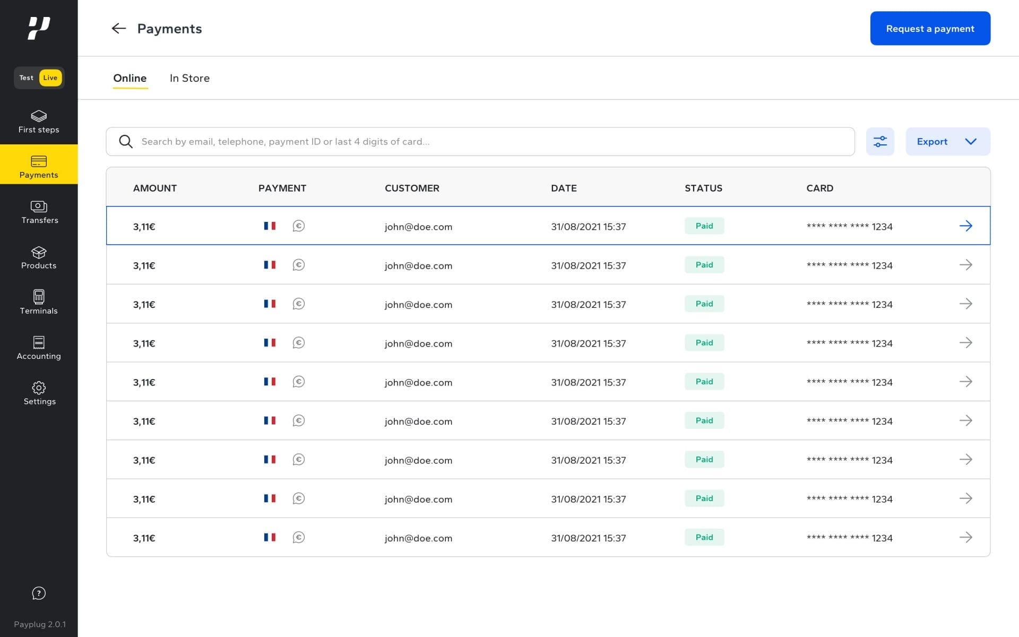Image resolution: width=1019 pixels, height=637 pixels.
Task: Click the First steps item in the sidebar
Action: tap(39, 122)
